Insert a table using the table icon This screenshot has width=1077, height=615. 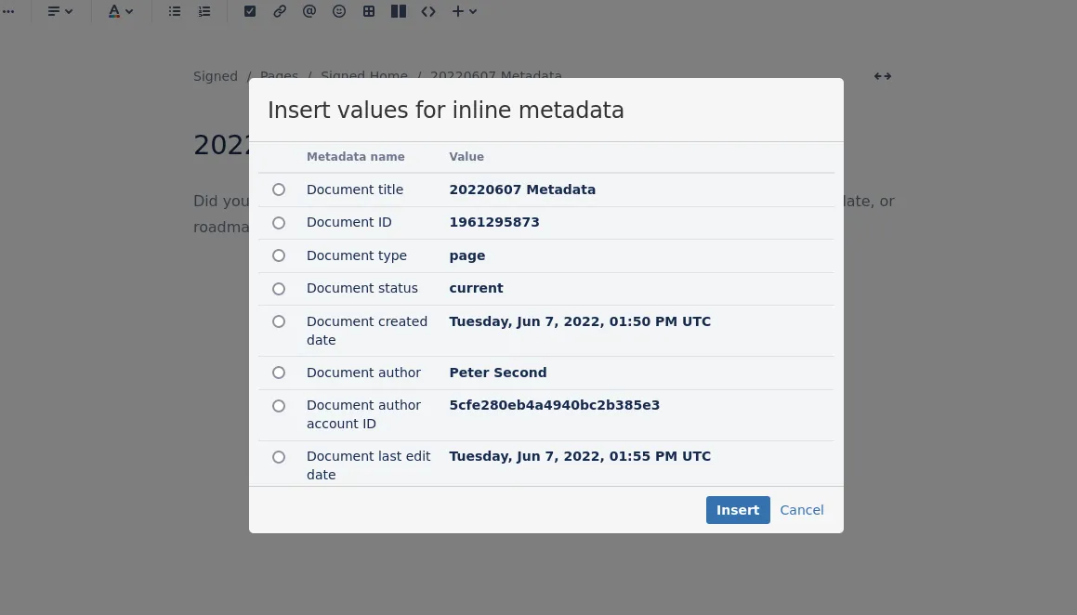point(369,11)
